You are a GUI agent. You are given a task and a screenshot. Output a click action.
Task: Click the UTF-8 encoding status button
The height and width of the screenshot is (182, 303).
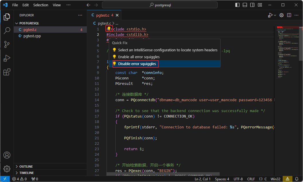tap(238, 179)
